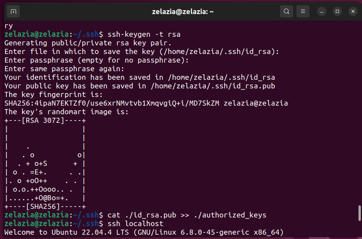362x239 pixels.
Task: Click the SHA256 key fingerprint string
Action: [x=112, y=103]
